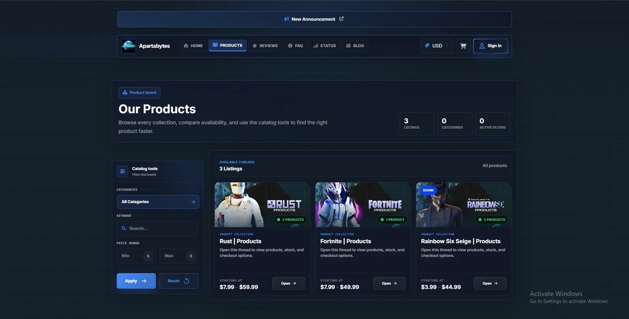
Task: Click the 'Catalog tools' panel title
Action: [145, 169]
